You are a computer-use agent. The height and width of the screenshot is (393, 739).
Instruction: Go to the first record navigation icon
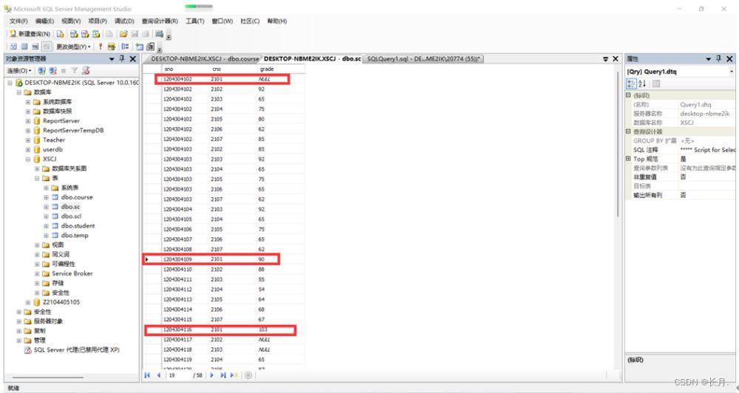147,375
